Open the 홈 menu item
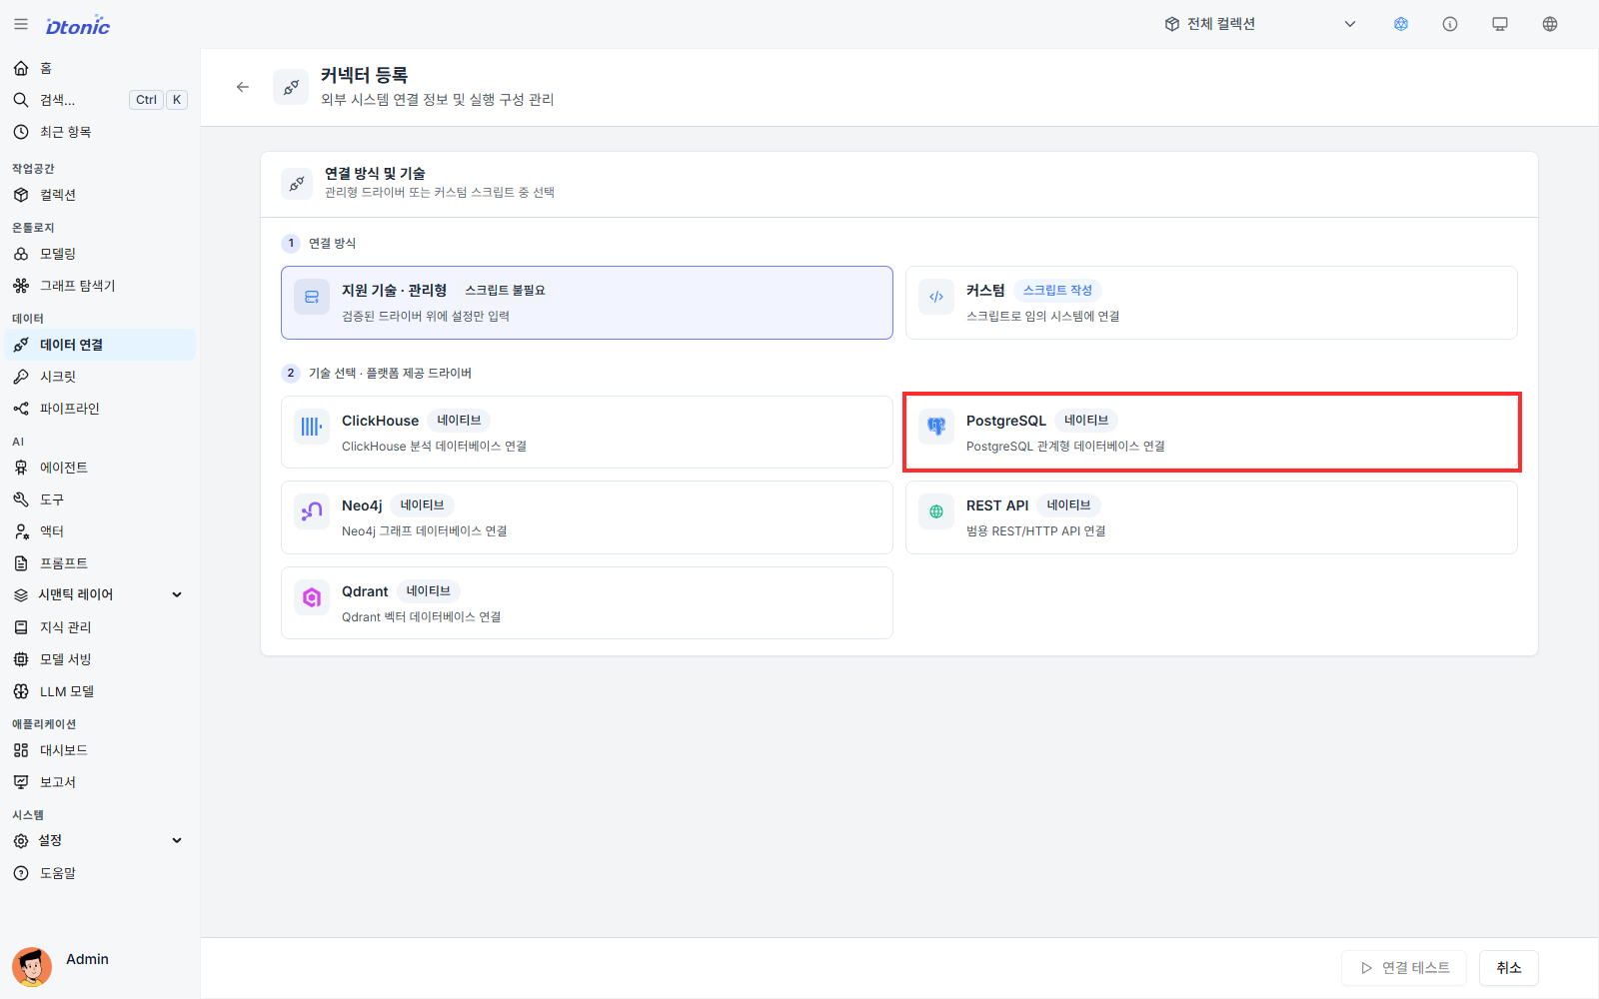 (100, 68)
